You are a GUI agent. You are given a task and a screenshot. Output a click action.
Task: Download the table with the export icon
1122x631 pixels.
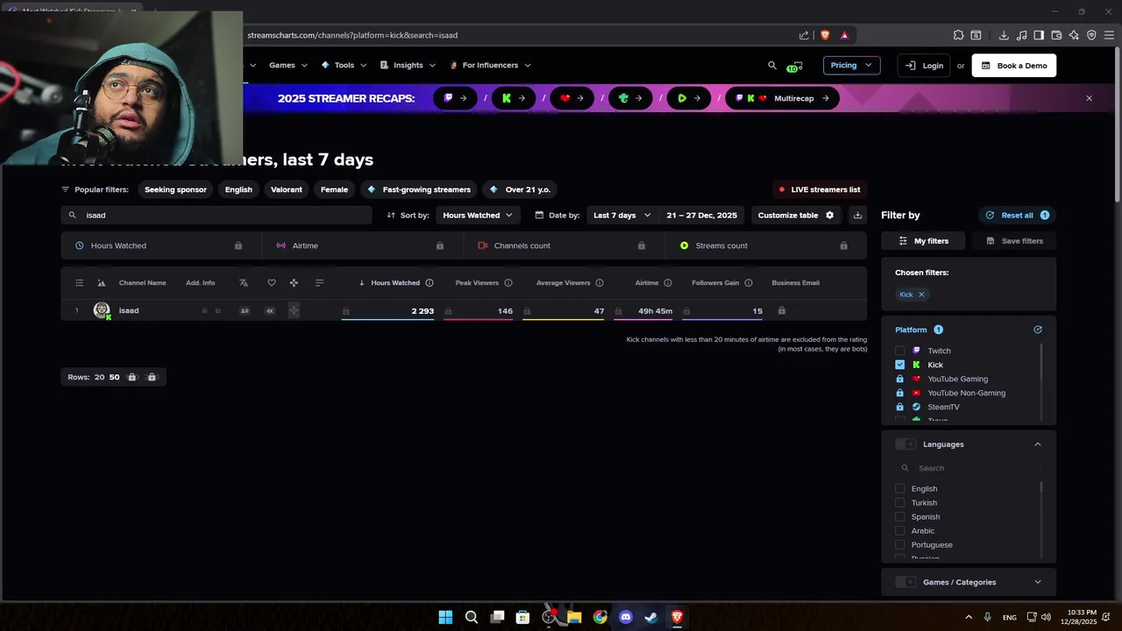pos(857,215)
